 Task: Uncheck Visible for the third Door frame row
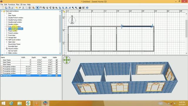(57, 64)
